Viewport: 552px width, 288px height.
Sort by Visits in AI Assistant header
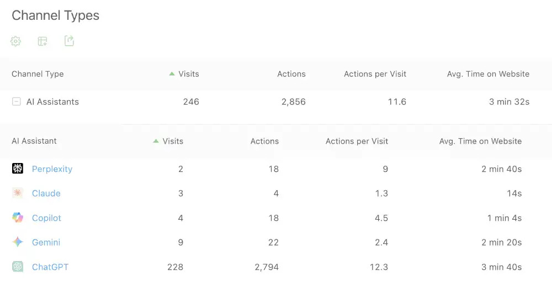(x=168, y=141)
